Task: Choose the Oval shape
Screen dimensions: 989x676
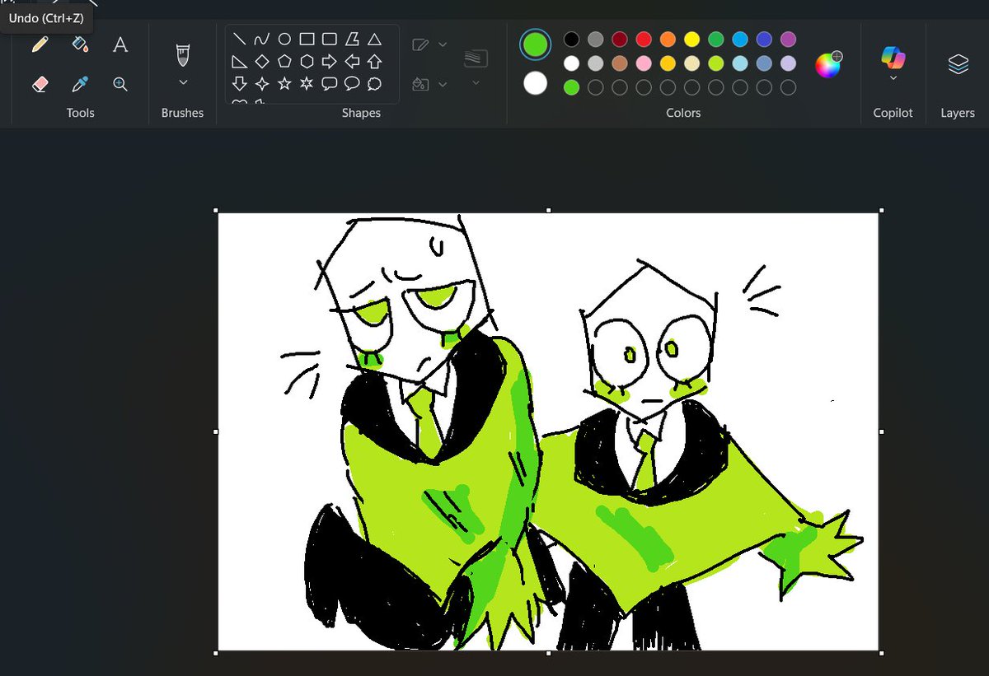Action: 284,39
